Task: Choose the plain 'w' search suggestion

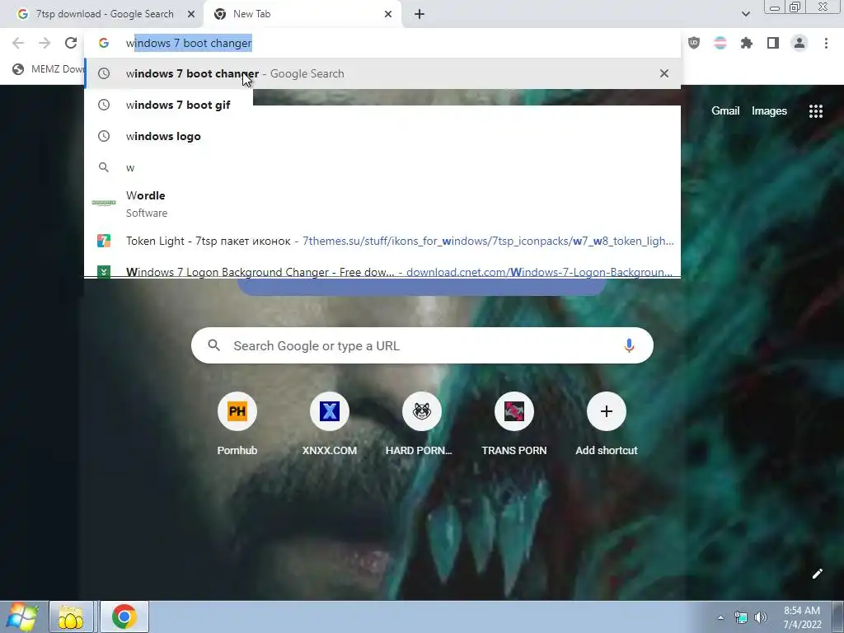Action: pos(382,167)
